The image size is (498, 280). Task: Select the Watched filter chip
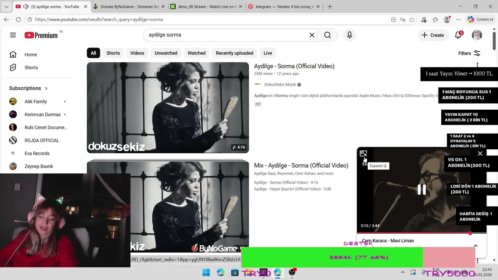coord(196,53)
